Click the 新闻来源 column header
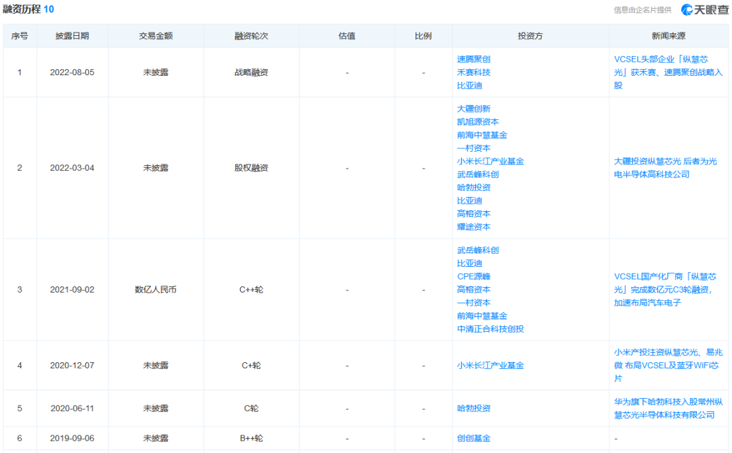732x453 pixels. tap(668, 36)
